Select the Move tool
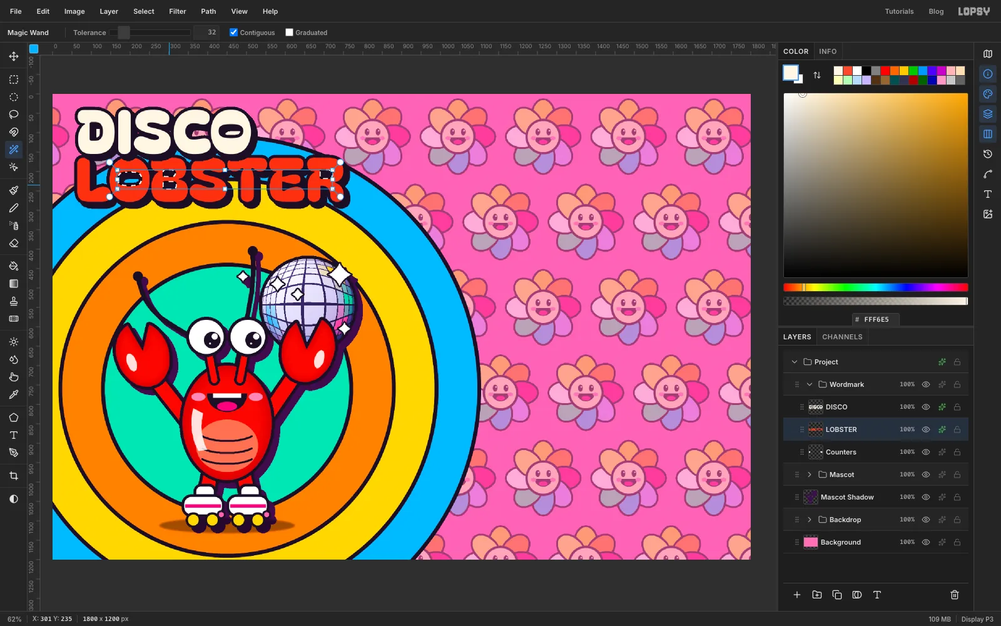 [14, 56]
